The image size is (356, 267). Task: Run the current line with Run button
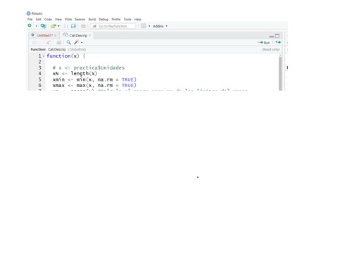coord(264,43)
